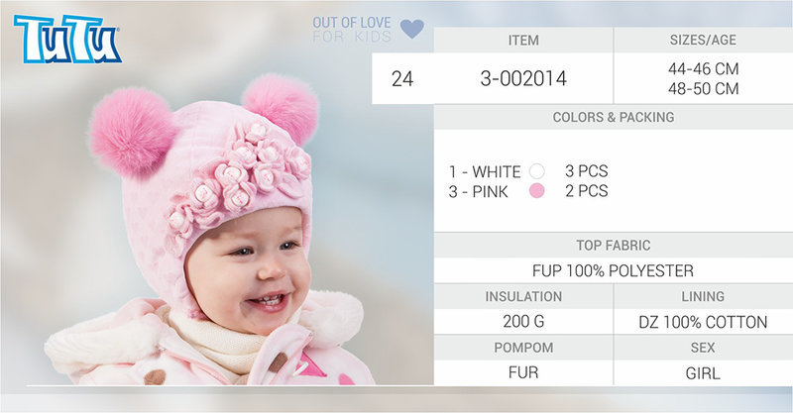Image resolution: width=793 pixels, height=413 pixels.
Task: Click the Out of Love for Kids slogan
Action: pos(352,30)
